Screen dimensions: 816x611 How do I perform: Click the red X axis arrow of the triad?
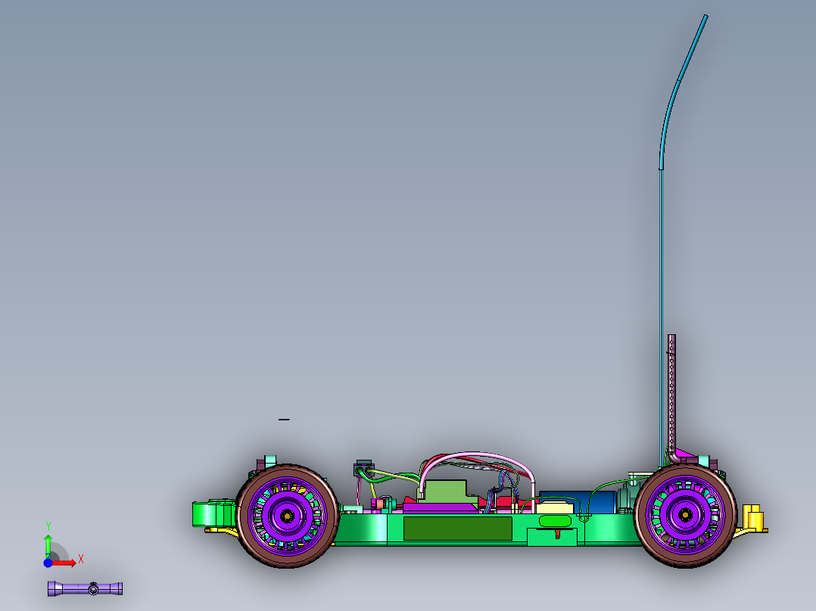point(65,563)
